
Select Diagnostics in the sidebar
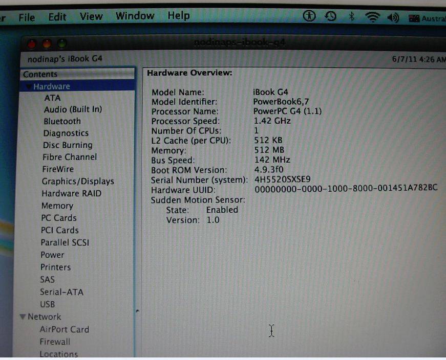tap(66, 133)
